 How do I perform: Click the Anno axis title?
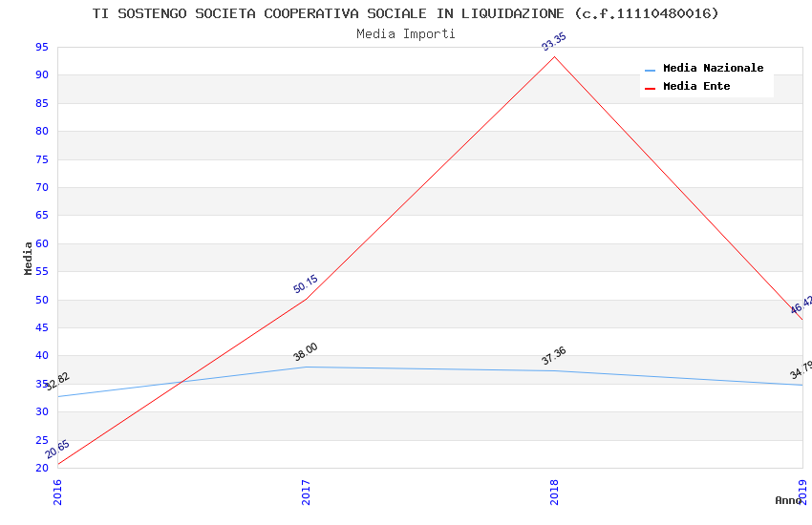(x=787, y=500)
